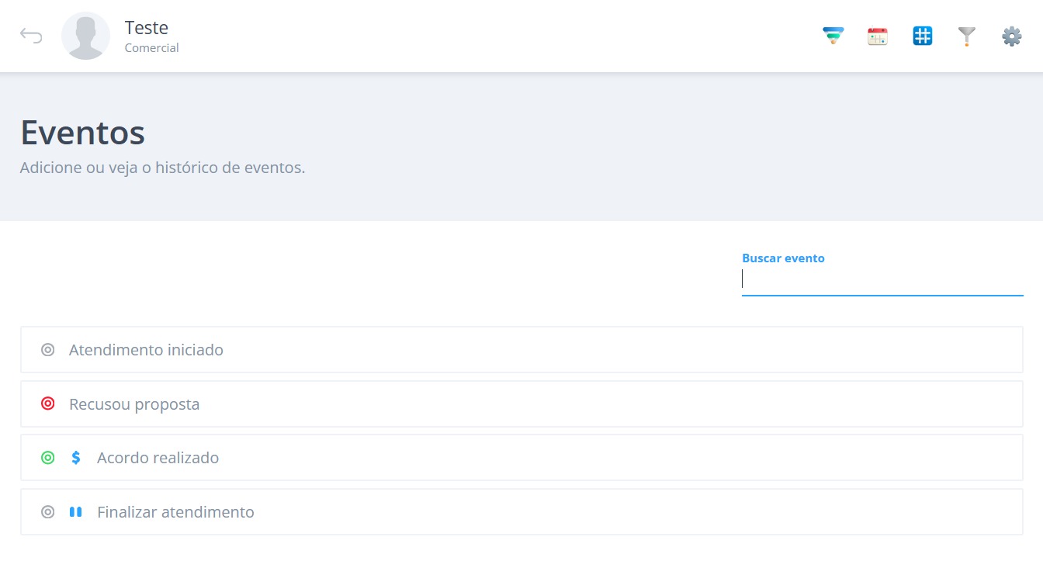Viewport: 1043px width, 568px height.
Task: Go back using the return arrow
Action: point(31,36)
